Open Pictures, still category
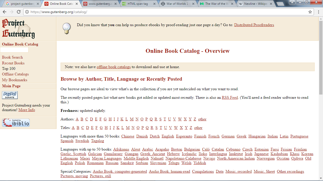Image resolution: width=323 pixels, height=181 pixels. [x=100, y=176]
